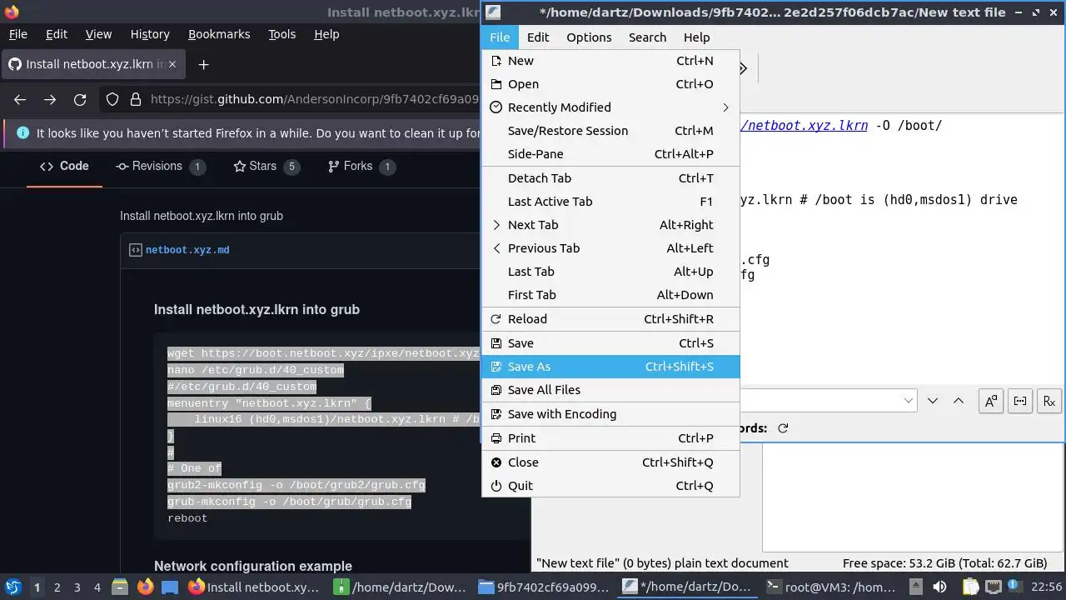The width and height of the screenshot is (1066, 600).
Task: Toggle Match Case search button
Action: (x=991, y=401)
